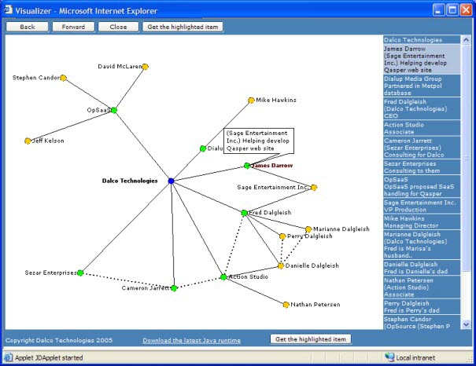Click the Dalco Technologies graph label

tap(130, 181)
